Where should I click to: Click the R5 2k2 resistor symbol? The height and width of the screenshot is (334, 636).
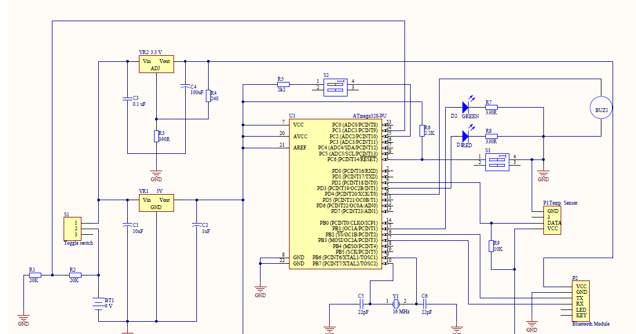point(283,84)
